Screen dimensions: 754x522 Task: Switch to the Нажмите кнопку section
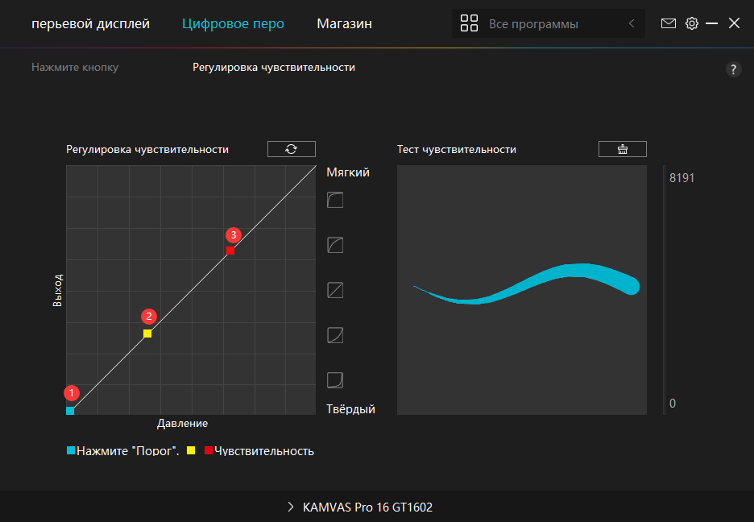(x=75, y=68)
